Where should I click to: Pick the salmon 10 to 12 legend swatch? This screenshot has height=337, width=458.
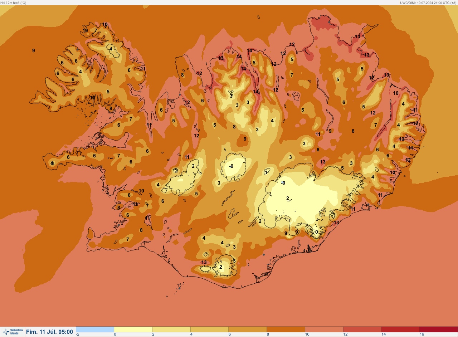point(324,329)
